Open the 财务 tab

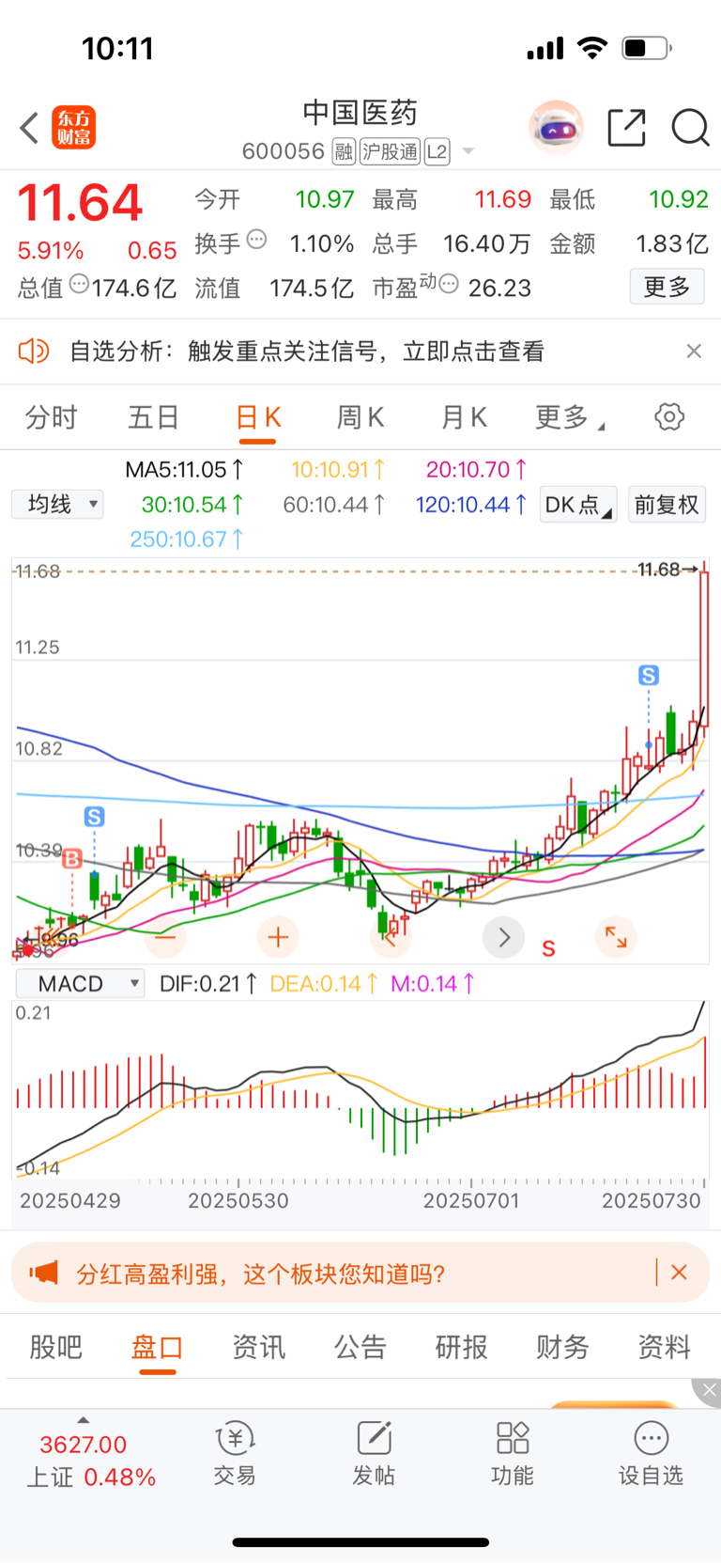pos(563,1347)
